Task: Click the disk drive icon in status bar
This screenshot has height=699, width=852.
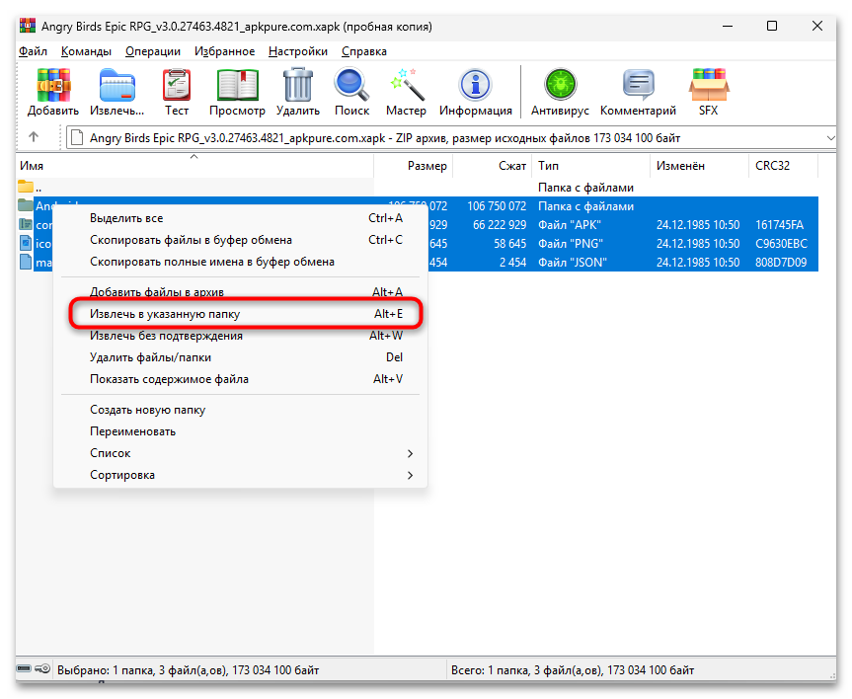Action: pyautogui.click(x=24, y=668)
